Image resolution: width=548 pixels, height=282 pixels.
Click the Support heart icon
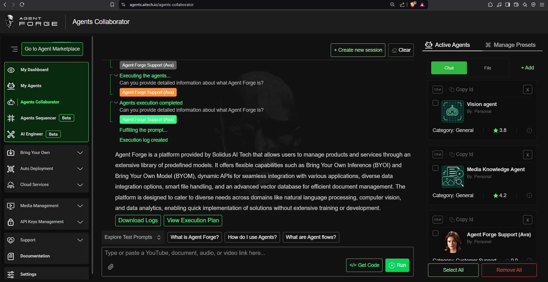pos(11,240)
